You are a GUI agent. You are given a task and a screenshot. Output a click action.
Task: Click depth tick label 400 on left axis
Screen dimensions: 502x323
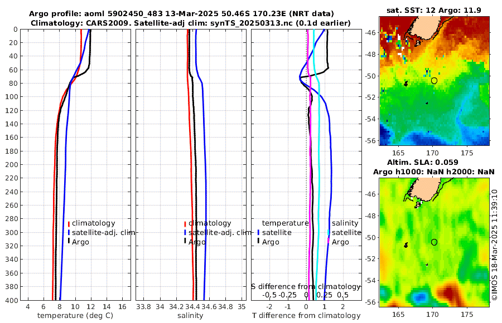click(12, 300)
